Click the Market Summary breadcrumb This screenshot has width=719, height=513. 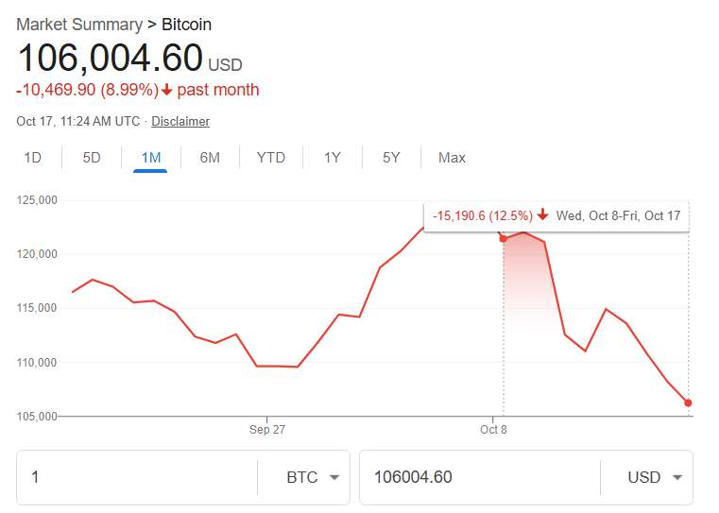point(76,25)
